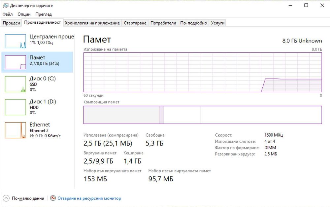The image size is (330, 207).
Task: Open the Опции menu
Action: [24, 14]
